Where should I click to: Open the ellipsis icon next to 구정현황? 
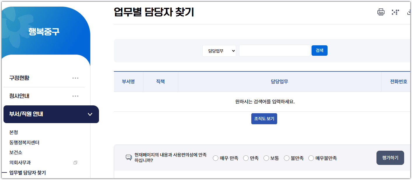pos(75,78)
